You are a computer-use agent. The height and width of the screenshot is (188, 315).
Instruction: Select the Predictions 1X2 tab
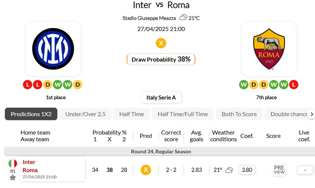pyautogui.click(x=31, y=114)
